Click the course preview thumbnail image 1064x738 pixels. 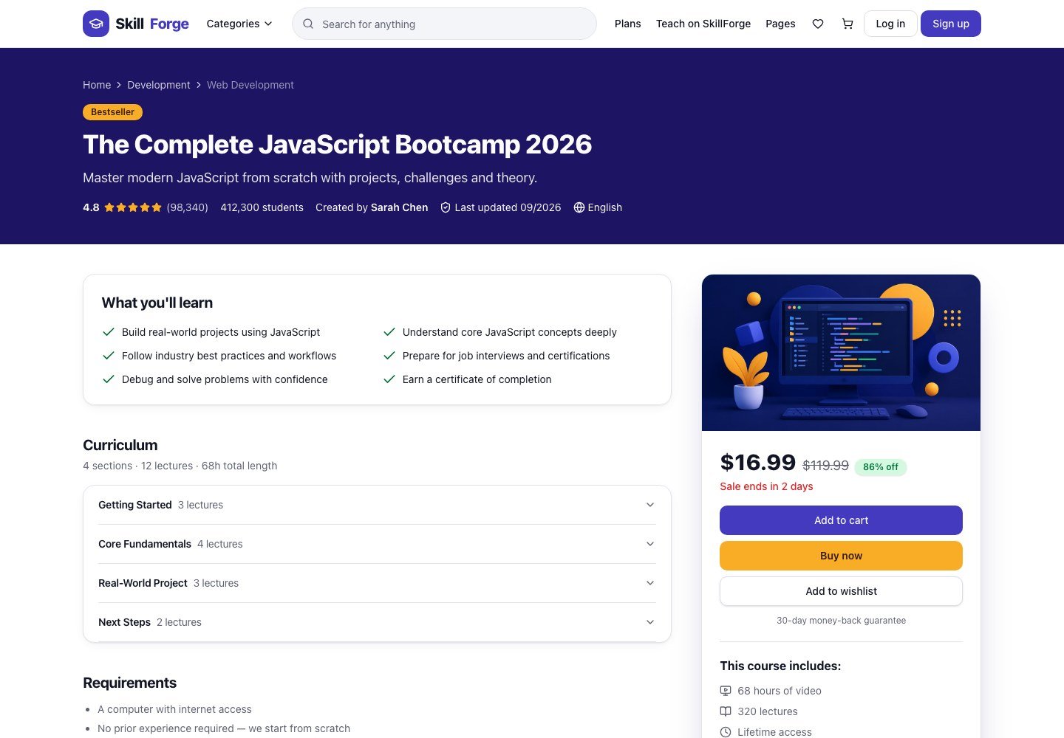click(x=841, y=353)
